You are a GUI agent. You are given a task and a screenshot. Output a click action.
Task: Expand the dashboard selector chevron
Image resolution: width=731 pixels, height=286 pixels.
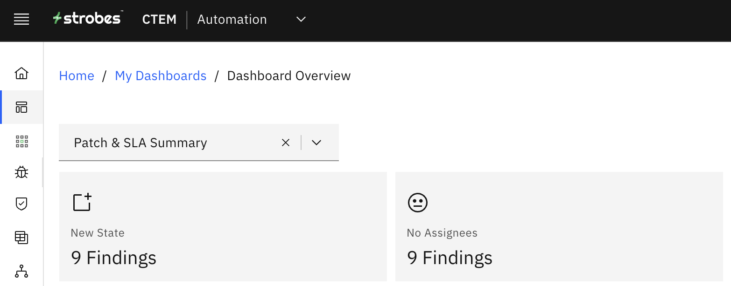(x=316, y=143)
